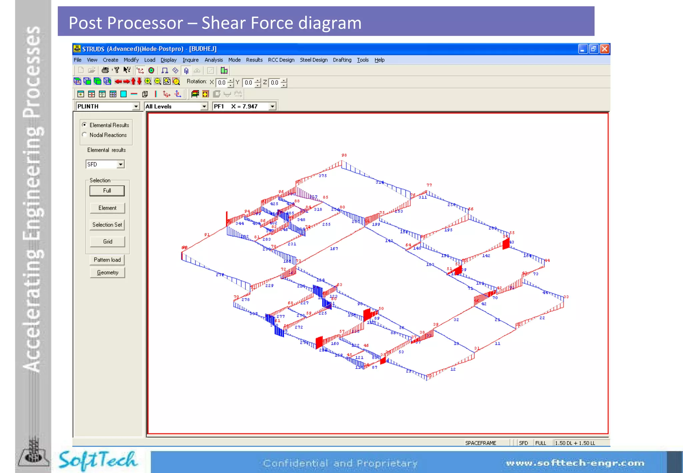Click node label 98 in the diagram
683x473 pixels.
point(344,155)
